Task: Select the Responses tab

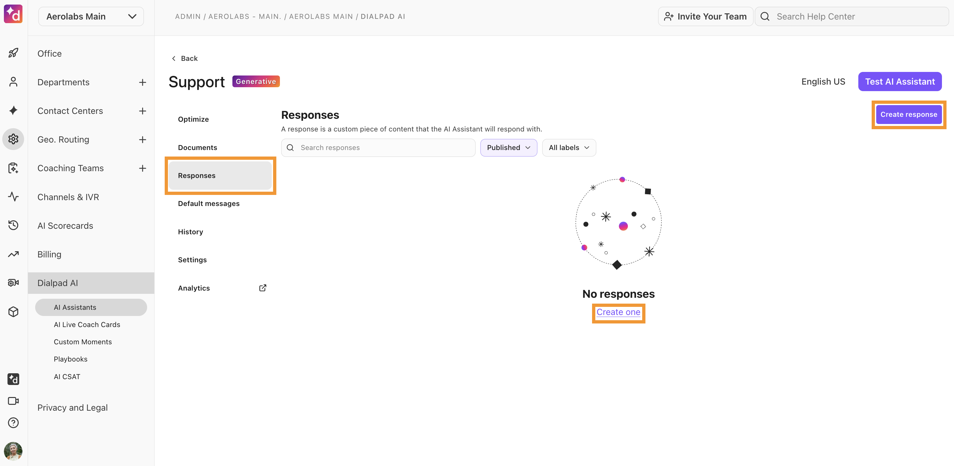Action: tap(220, 175)
